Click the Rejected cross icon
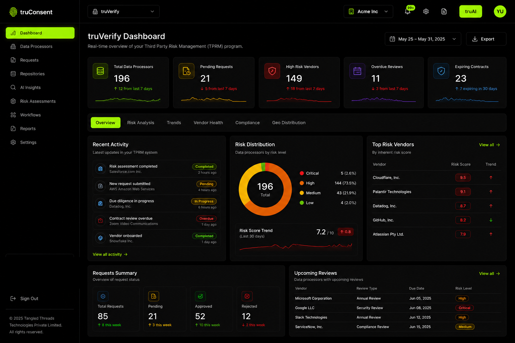Image resolution: width=515 pixels, height=343 pixels. (x=247, y=296)
